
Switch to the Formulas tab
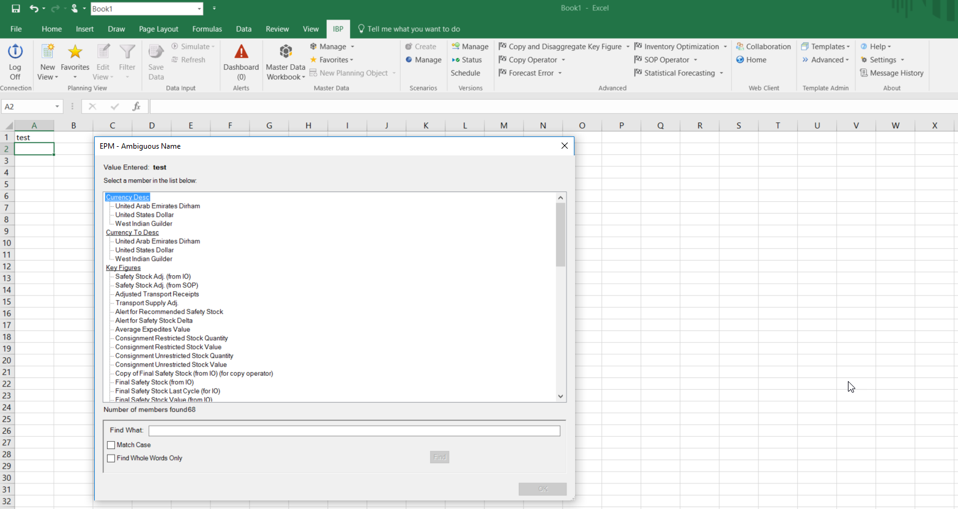click(207, 29)
